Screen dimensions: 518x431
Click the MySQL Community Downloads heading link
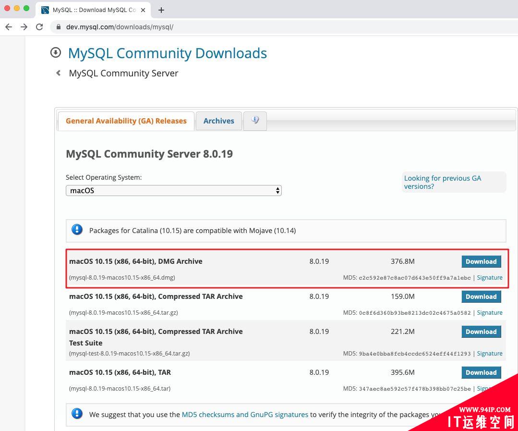[168, 53]
